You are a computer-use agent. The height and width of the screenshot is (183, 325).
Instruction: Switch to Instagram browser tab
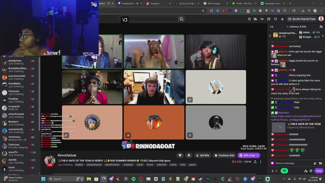(158, 3)
